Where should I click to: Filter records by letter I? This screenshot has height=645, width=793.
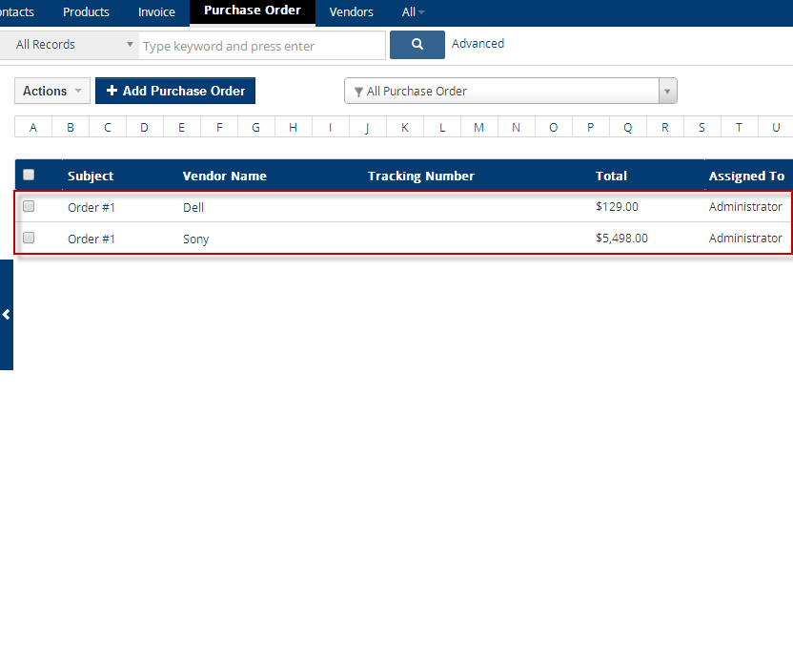(x=330, y=127)
